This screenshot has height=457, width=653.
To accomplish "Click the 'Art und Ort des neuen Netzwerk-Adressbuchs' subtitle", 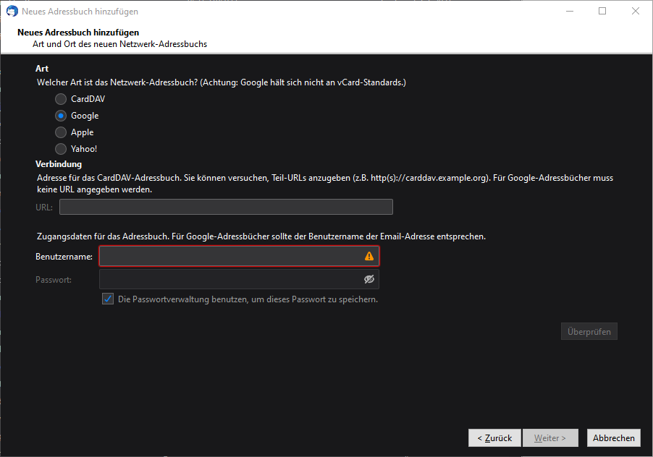I will (x=120, y=44).
